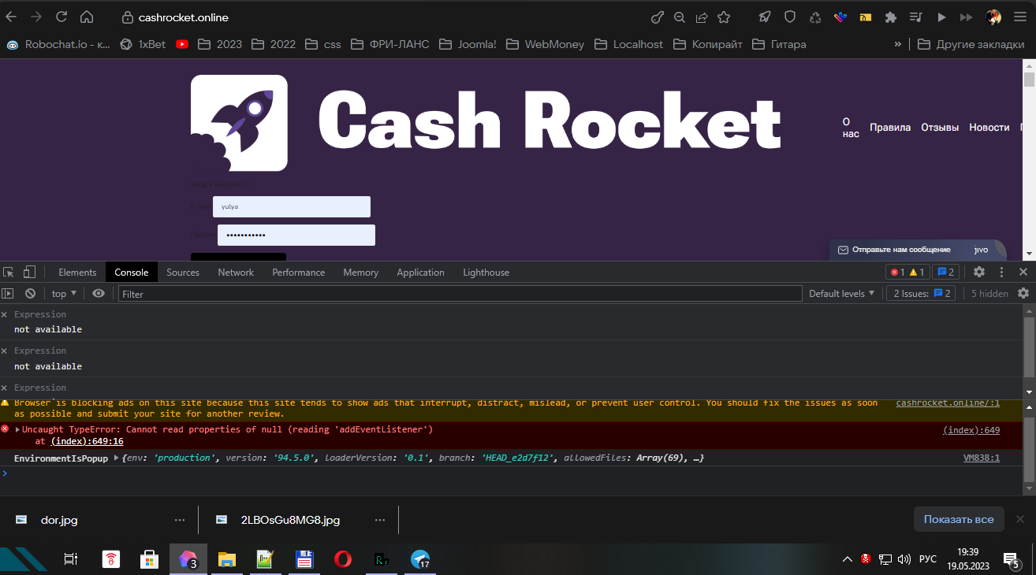Click the recycle-arrows extension icon
The height and width of the screenshot is (575, 1036).
pos(815,17)
